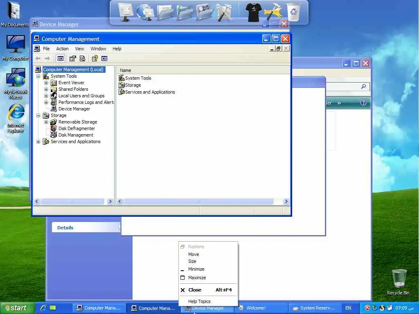Open the globe network icon in top dock
This screenshot has width=419, height=314.
[145, 12]
